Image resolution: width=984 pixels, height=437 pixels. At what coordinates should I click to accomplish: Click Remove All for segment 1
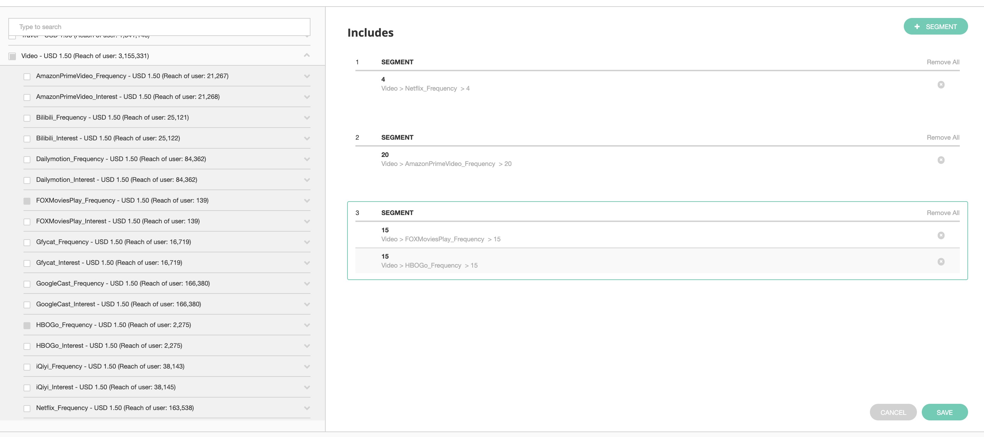pos(943,62)
